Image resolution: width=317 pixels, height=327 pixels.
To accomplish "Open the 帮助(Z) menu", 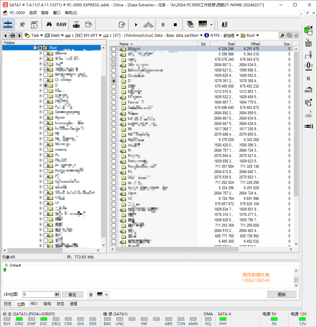I will pyautogui.click(x=71, y=13).
